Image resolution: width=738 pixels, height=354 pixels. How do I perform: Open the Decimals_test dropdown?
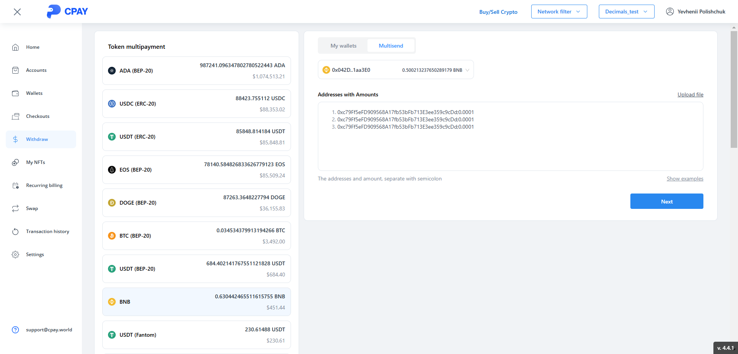(x=626, y=12)
